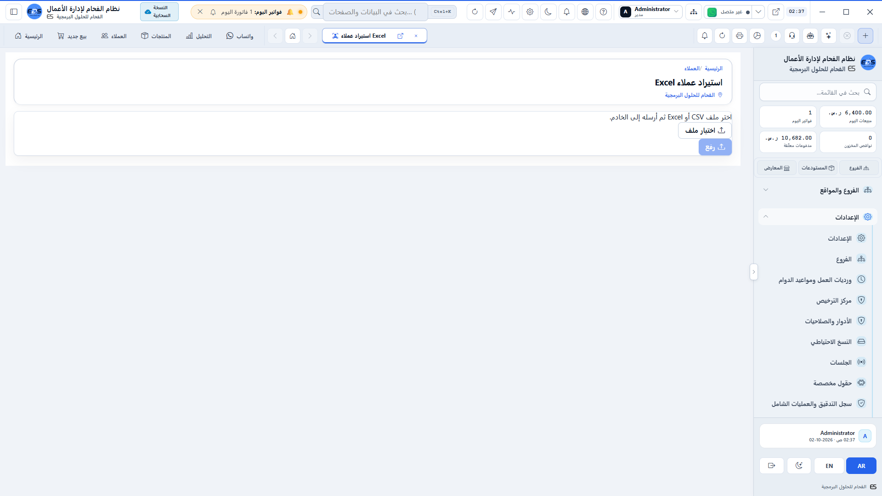882x496 pixels.
Task: Collapse the right sidebar with the edge arrow
Action: tap(753, 272)
